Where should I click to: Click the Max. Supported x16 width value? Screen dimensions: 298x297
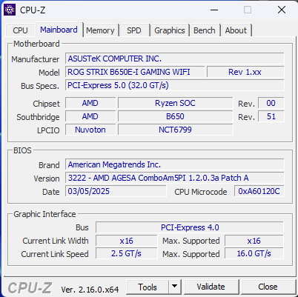click(254, 241)
